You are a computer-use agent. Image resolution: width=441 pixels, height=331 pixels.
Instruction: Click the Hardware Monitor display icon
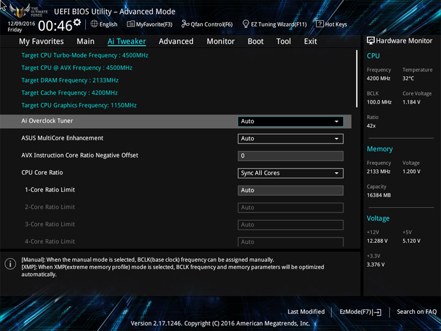[x=371, y=41]
